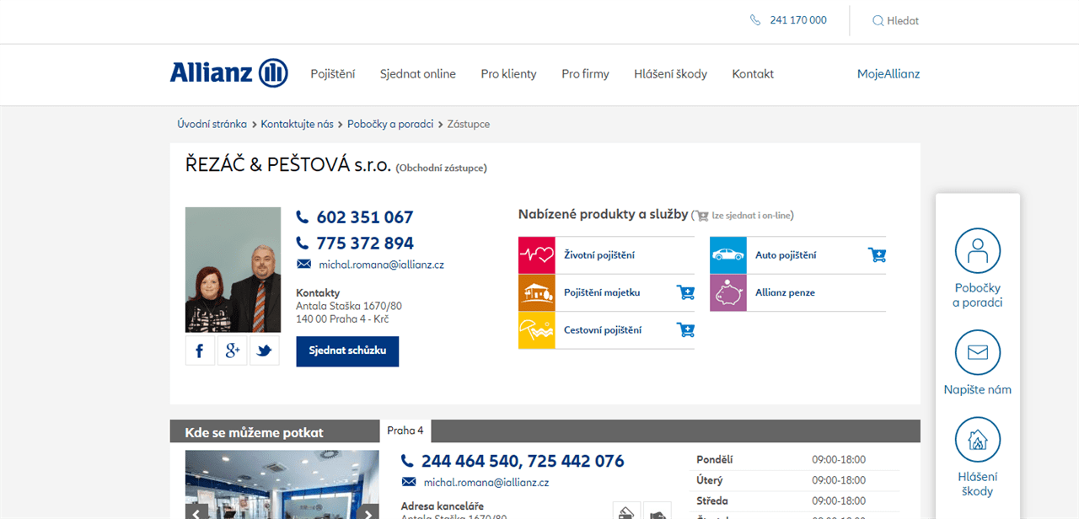Click the Allianz logo
The width and height of the screenshot is (1079, 519).
pos(228,73)
